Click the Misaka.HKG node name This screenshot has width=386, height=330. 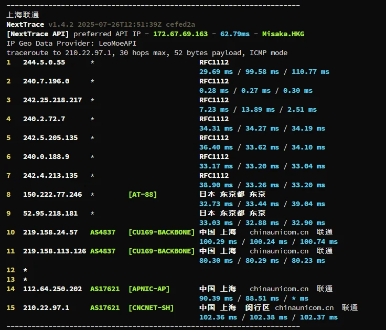(x=283, y=34)
